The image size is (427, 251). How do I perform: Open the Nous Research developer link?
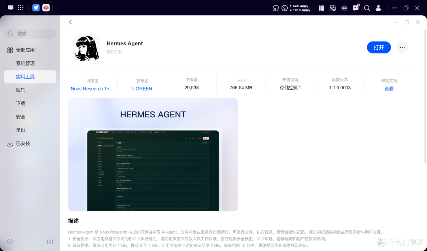[92, 89]
